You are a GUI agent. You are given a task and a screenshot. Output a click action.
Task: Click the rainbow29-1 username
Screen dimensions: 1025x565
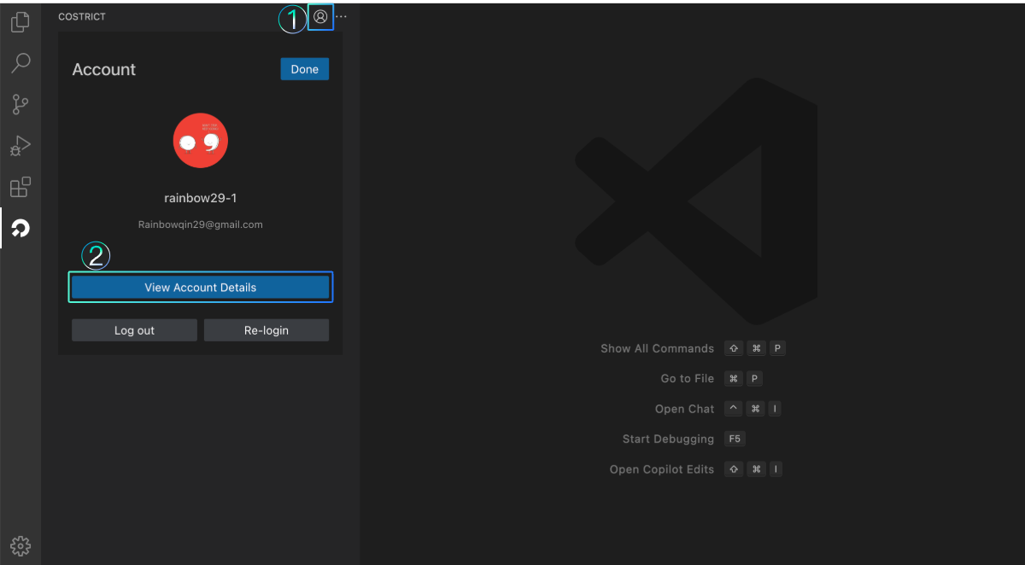(200, 197)
